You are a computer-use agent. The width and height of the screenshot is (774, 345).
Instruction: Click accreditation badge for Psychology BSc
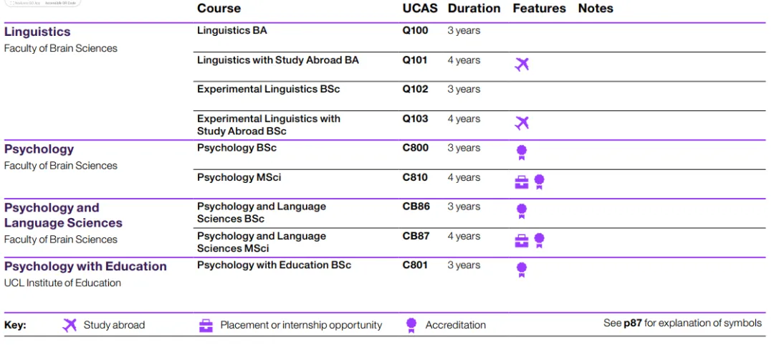[x=522, y=153]
